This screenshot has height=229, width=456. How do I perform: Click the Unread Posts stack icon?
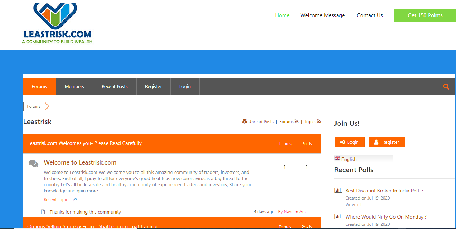244,122
